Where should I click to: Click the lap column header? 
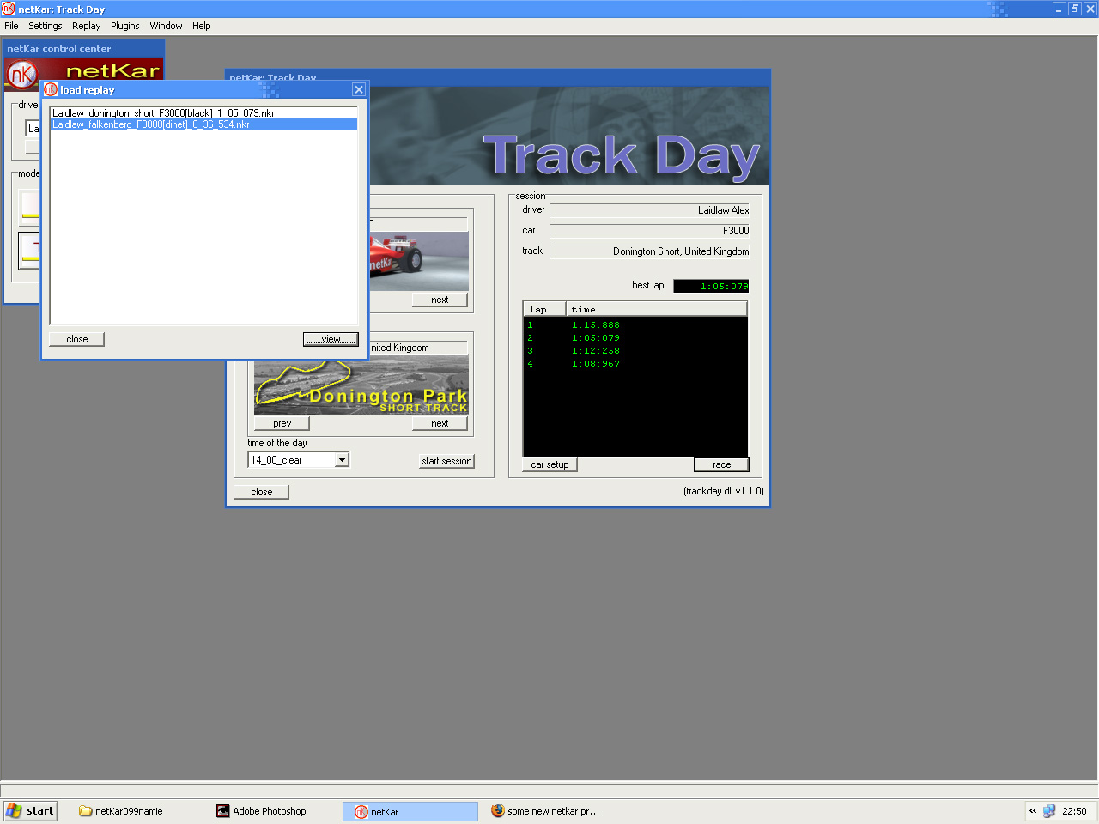(x=544, y=309)
